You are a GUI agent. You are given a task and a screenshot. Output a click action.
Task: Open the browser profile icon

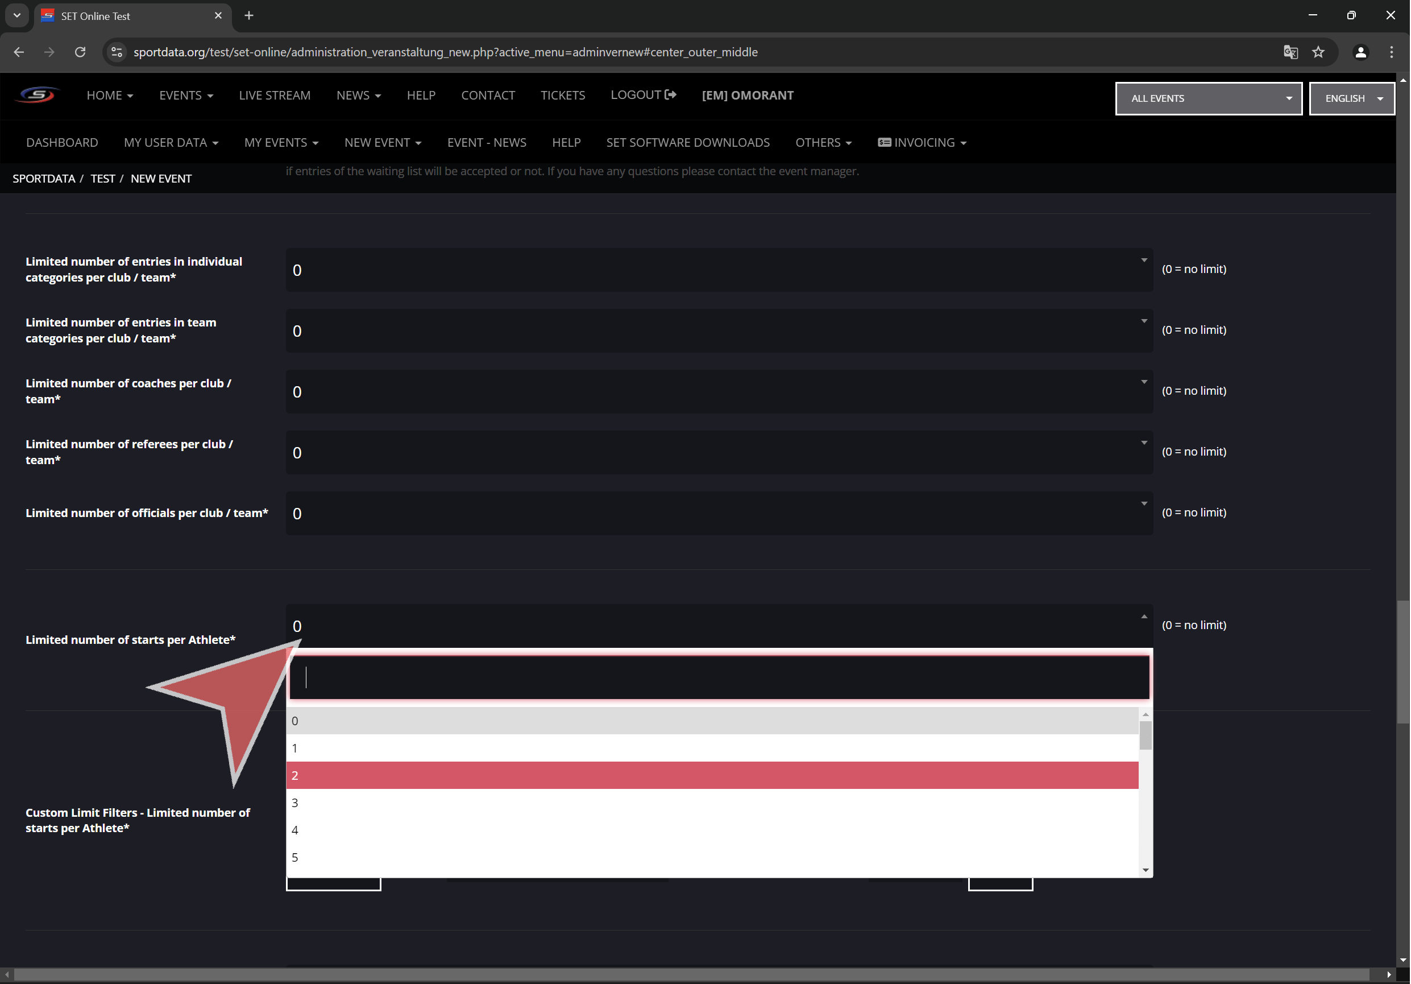[x=1360, y=52]
